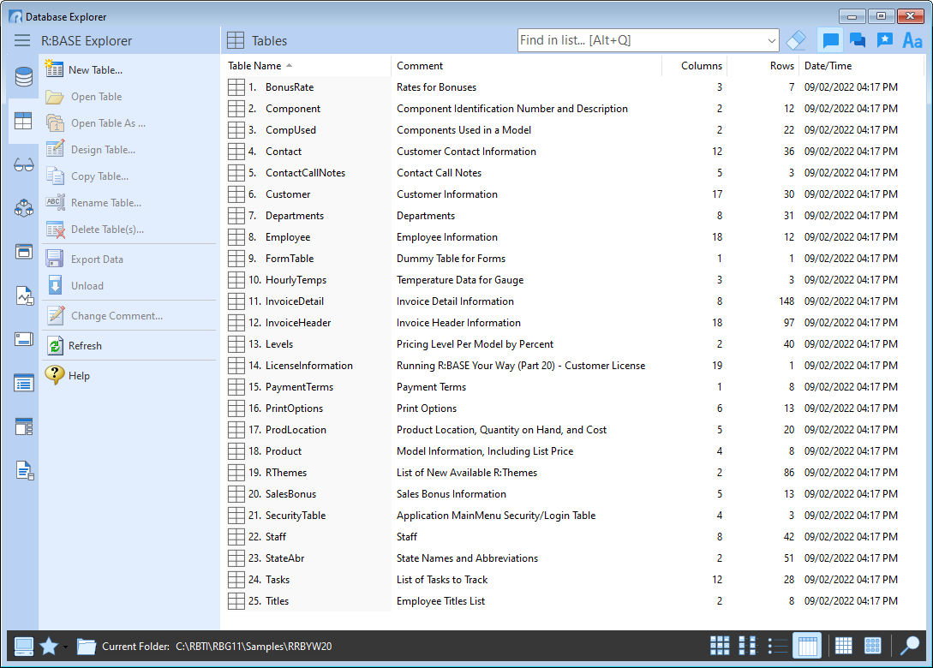The width and height of the screenshot is (933, 668).
Task: Open the text document icon in sidebar
Action: (x=24, y=470)
